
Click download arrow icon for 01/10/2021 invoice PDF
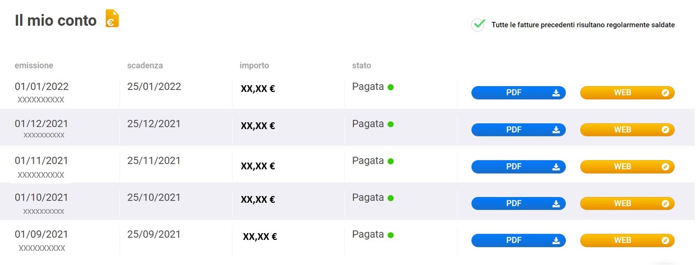pyautogui.click(x=556, y=204)
